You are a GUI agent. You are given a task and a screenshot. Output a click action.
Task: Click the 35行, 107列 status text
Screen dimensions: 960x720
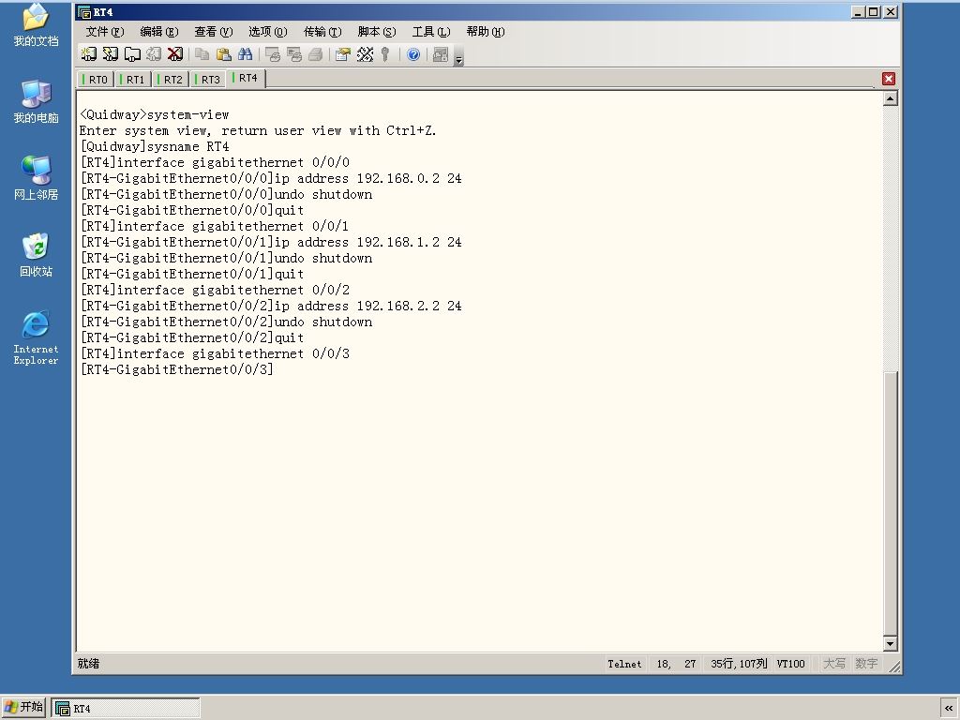tap(739, 664)
